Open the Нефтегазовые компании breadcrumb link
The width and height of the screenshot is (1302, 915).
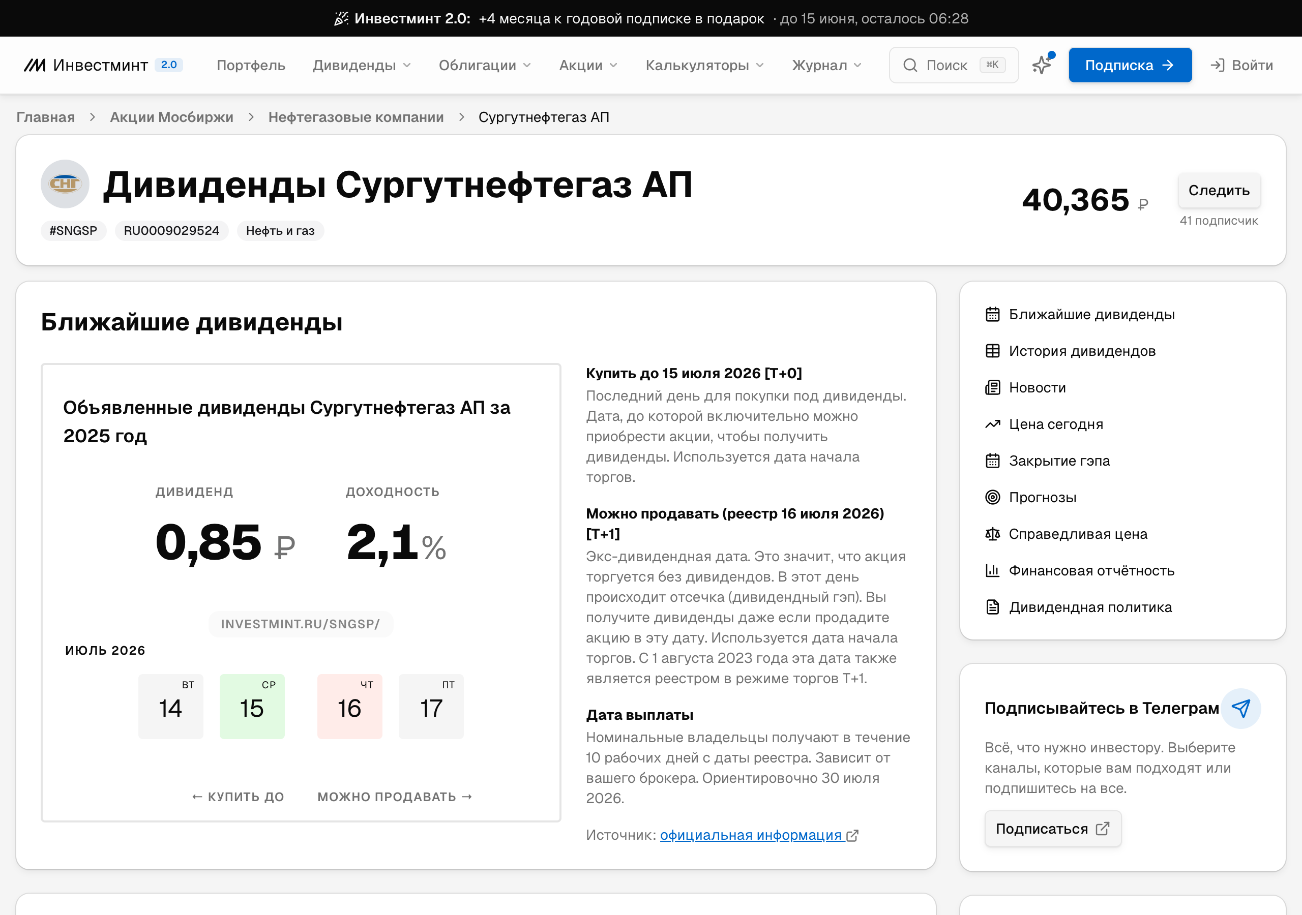[356, 117]
